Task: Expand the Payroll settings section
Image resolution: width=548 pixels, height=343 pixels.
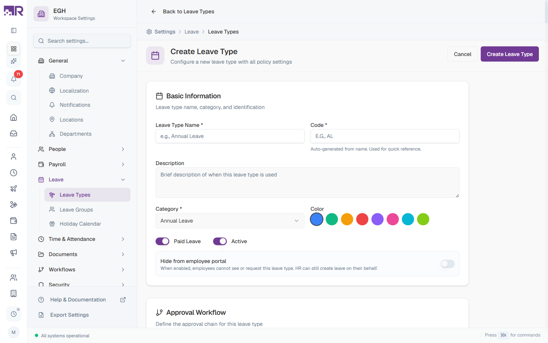Action: [82, 164]
